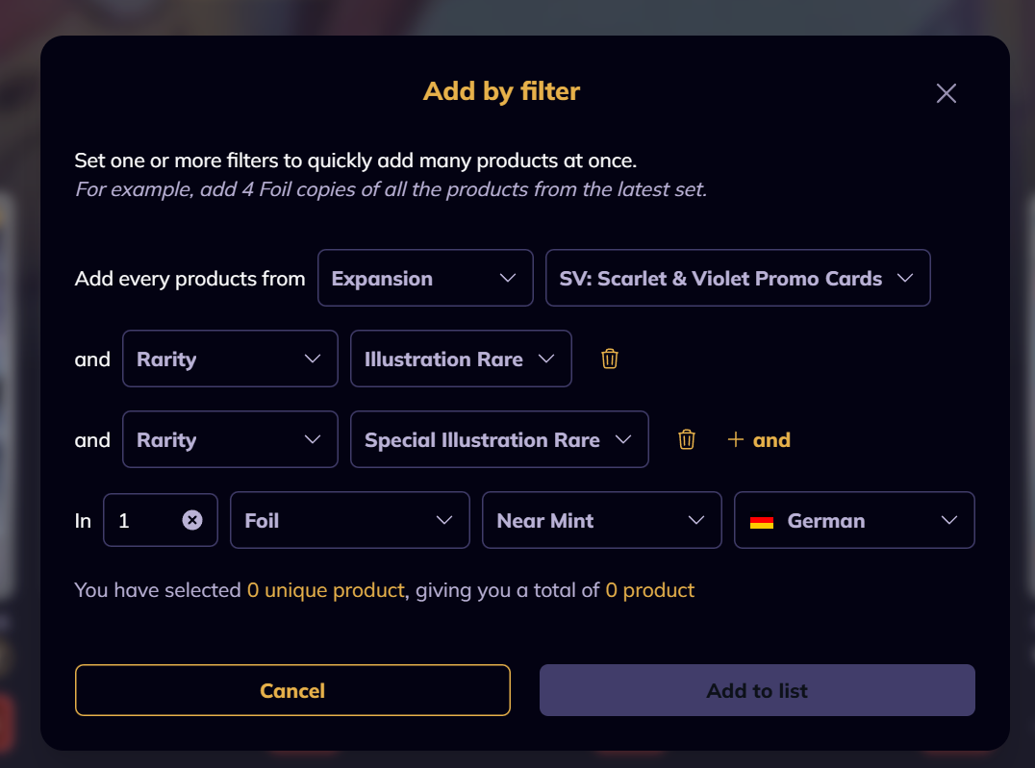
Task: Change the Foil finish dropdown
Action: point(350,520)
